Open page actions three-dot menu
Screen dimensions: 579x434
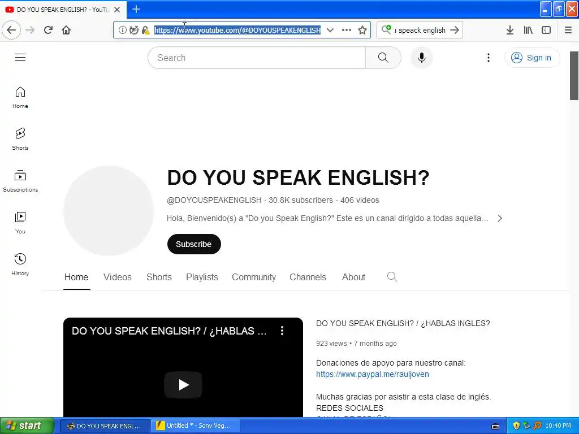point(347,30)
